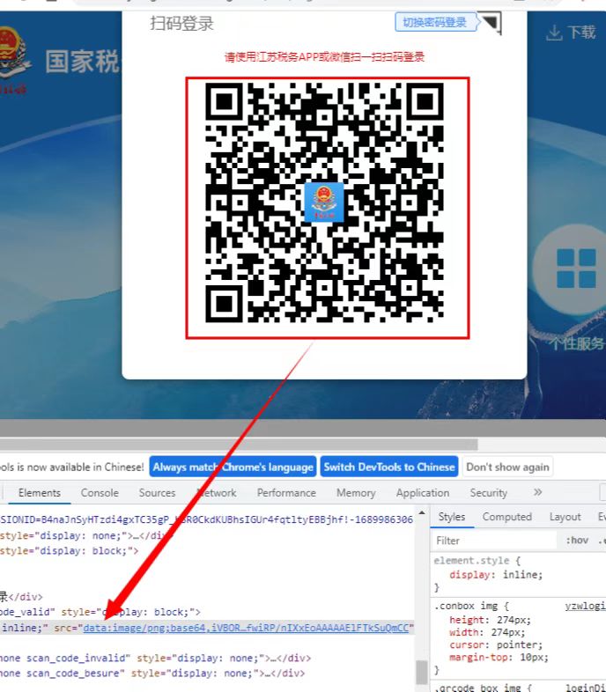
Task: Click the emblem icon inside QR code
Action: pos(324,202)
